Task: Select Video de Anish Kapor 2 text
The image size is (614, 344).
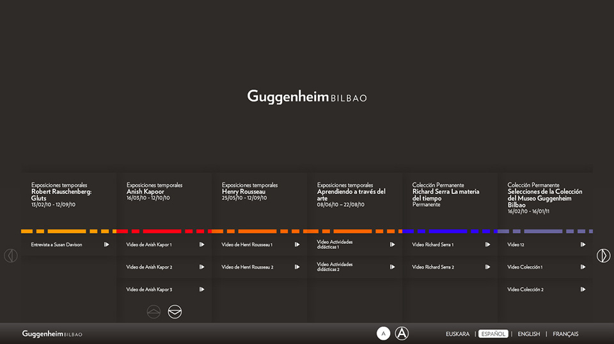Action: click(149, 267)
